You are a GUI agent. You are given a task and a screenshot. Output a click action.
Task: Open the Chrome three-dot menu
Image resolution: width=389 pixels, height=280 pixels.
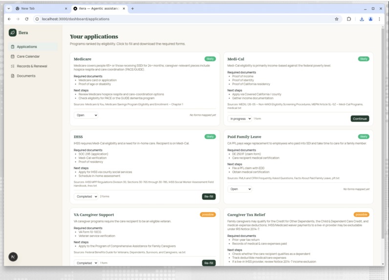(379, 19)
